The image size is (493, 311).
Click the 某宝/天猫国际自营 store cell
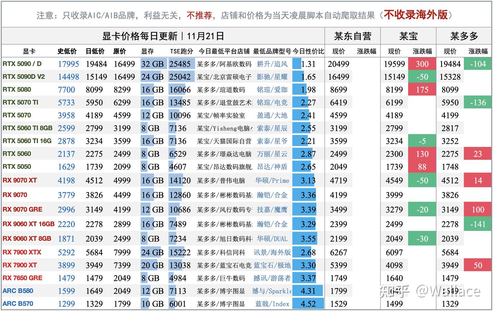coord(224,141)
